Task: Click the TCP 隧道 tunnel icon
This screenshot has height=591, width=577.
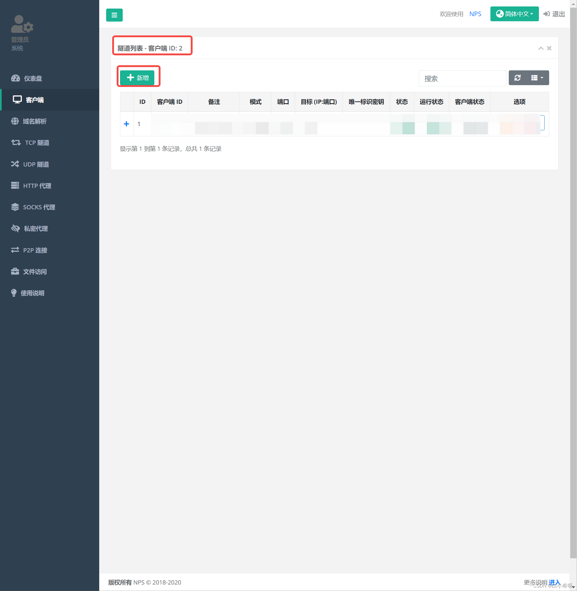Action: (x=13, y=142)
